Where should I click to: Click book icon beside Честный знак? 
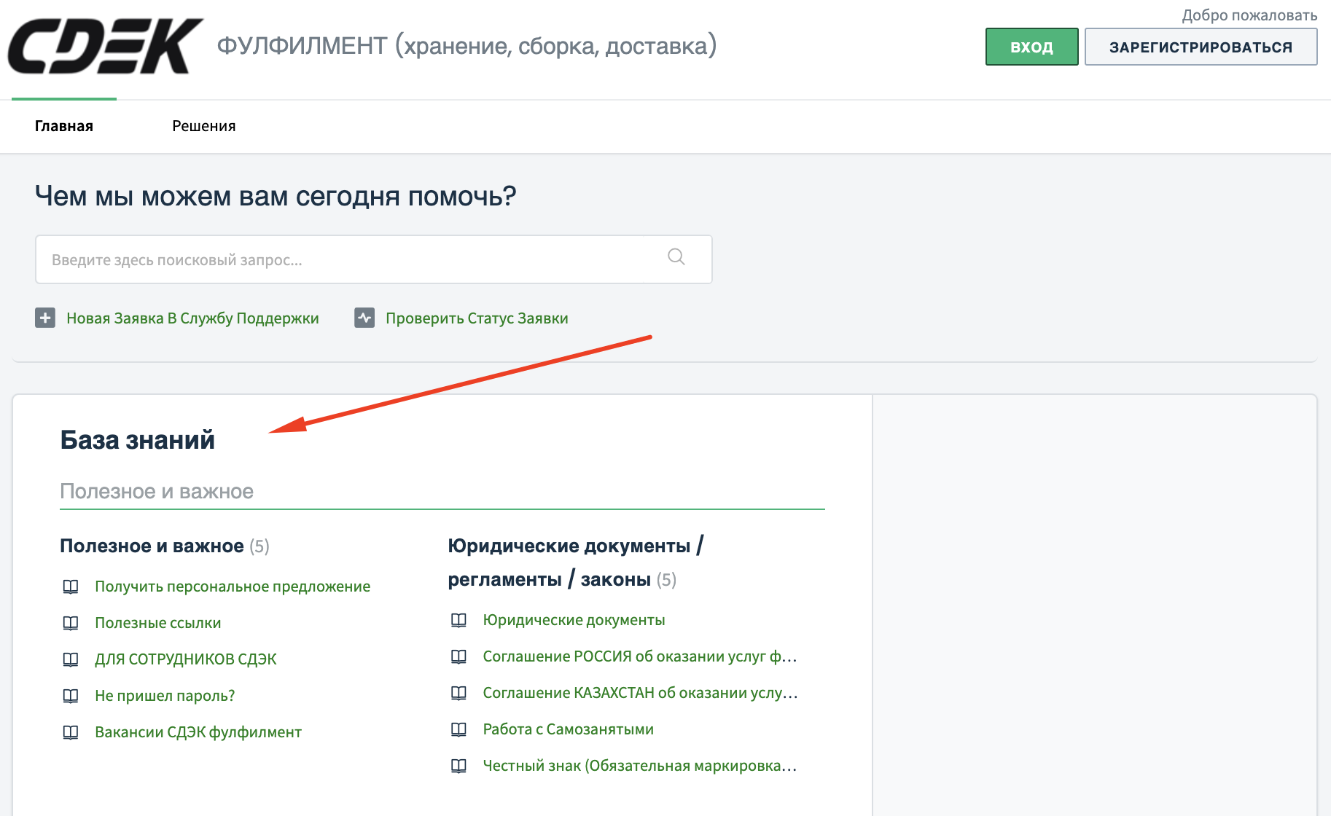458,766
